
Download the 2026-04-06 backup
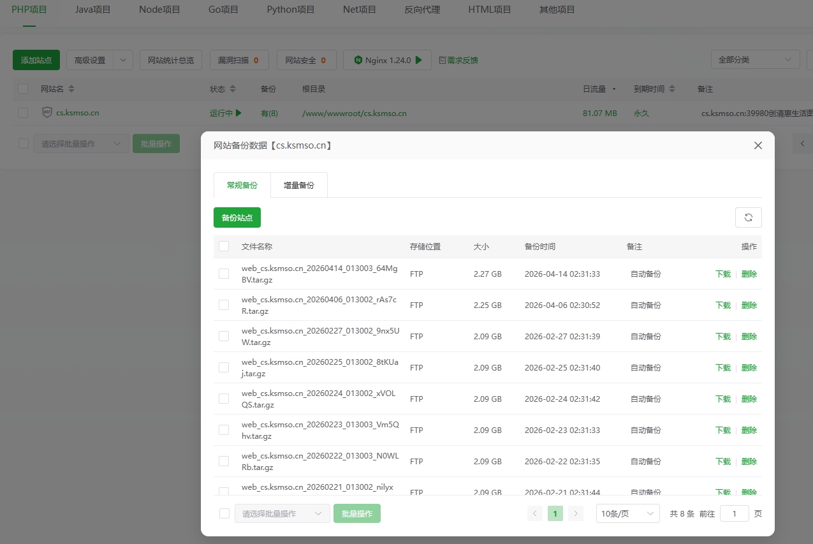[723, 305]
